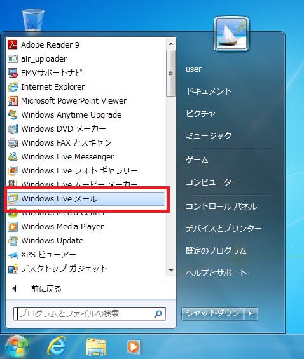This screenshot has width=304, height=359.
Task: Select the Windows Live メール entry
Action: coord(86,198)
